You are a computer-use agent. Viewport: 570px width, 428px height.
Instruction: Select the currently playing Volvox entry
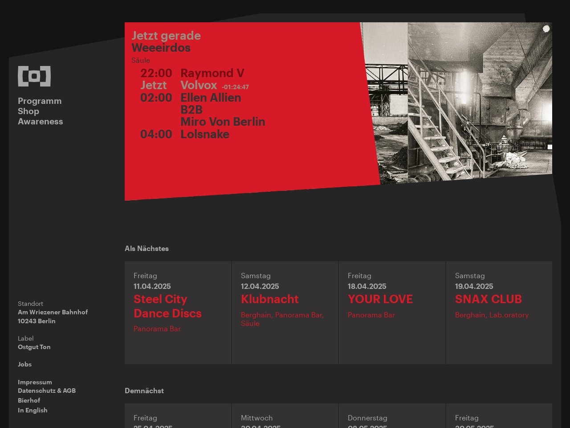199,85
